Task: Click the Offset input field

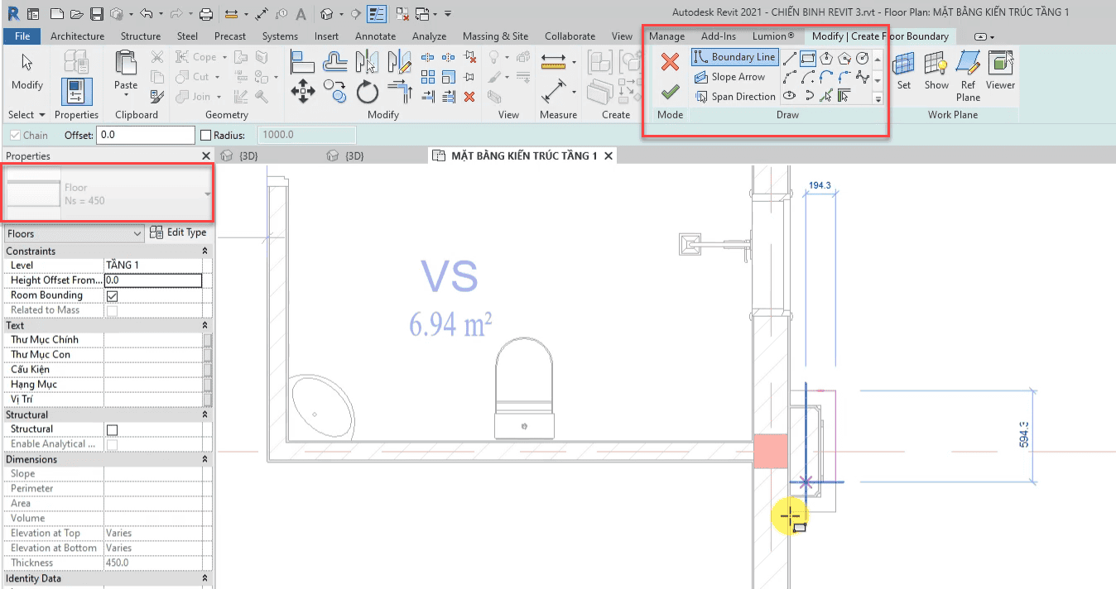Action: [x=146, y=135]
